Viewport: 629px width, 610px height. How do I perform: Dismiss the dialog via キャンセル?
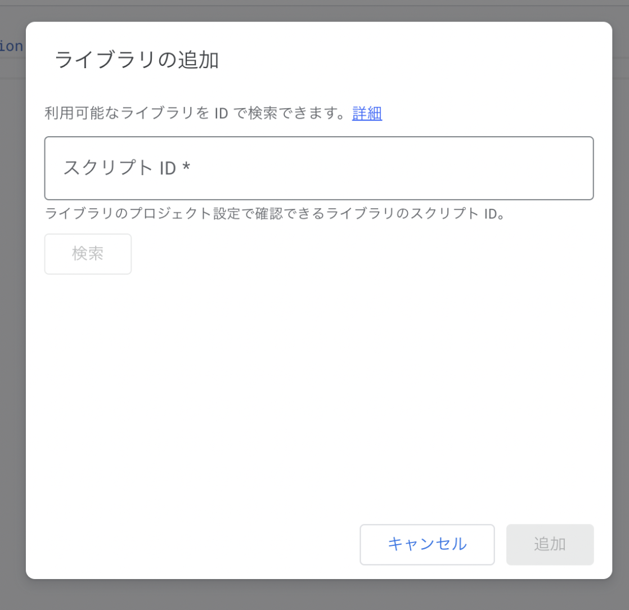point(427,544)
